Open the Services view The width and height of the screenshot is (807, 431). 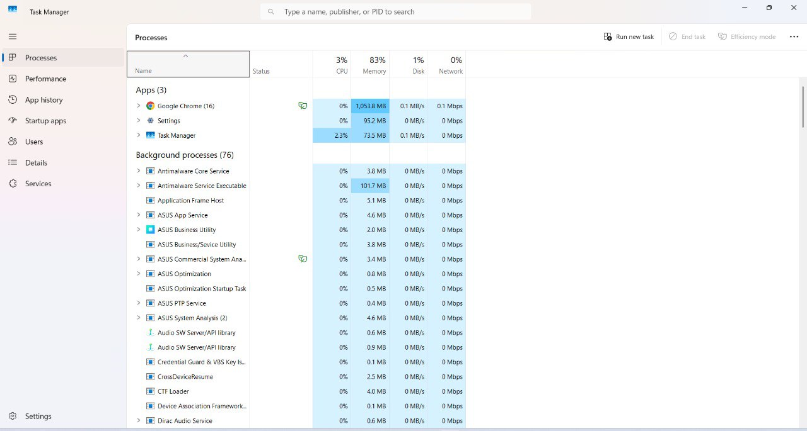tap(38, 183)
